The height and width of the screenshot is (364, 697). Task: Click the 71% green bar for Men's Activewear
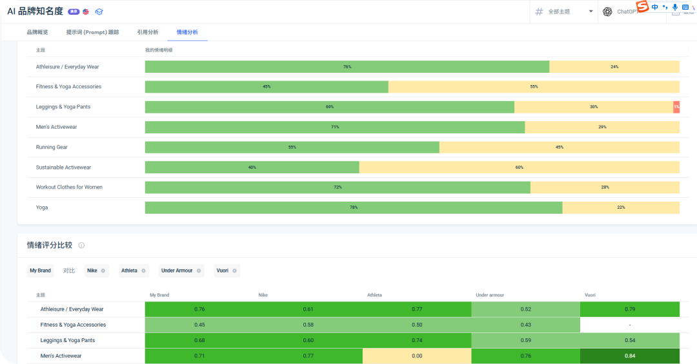335,127
